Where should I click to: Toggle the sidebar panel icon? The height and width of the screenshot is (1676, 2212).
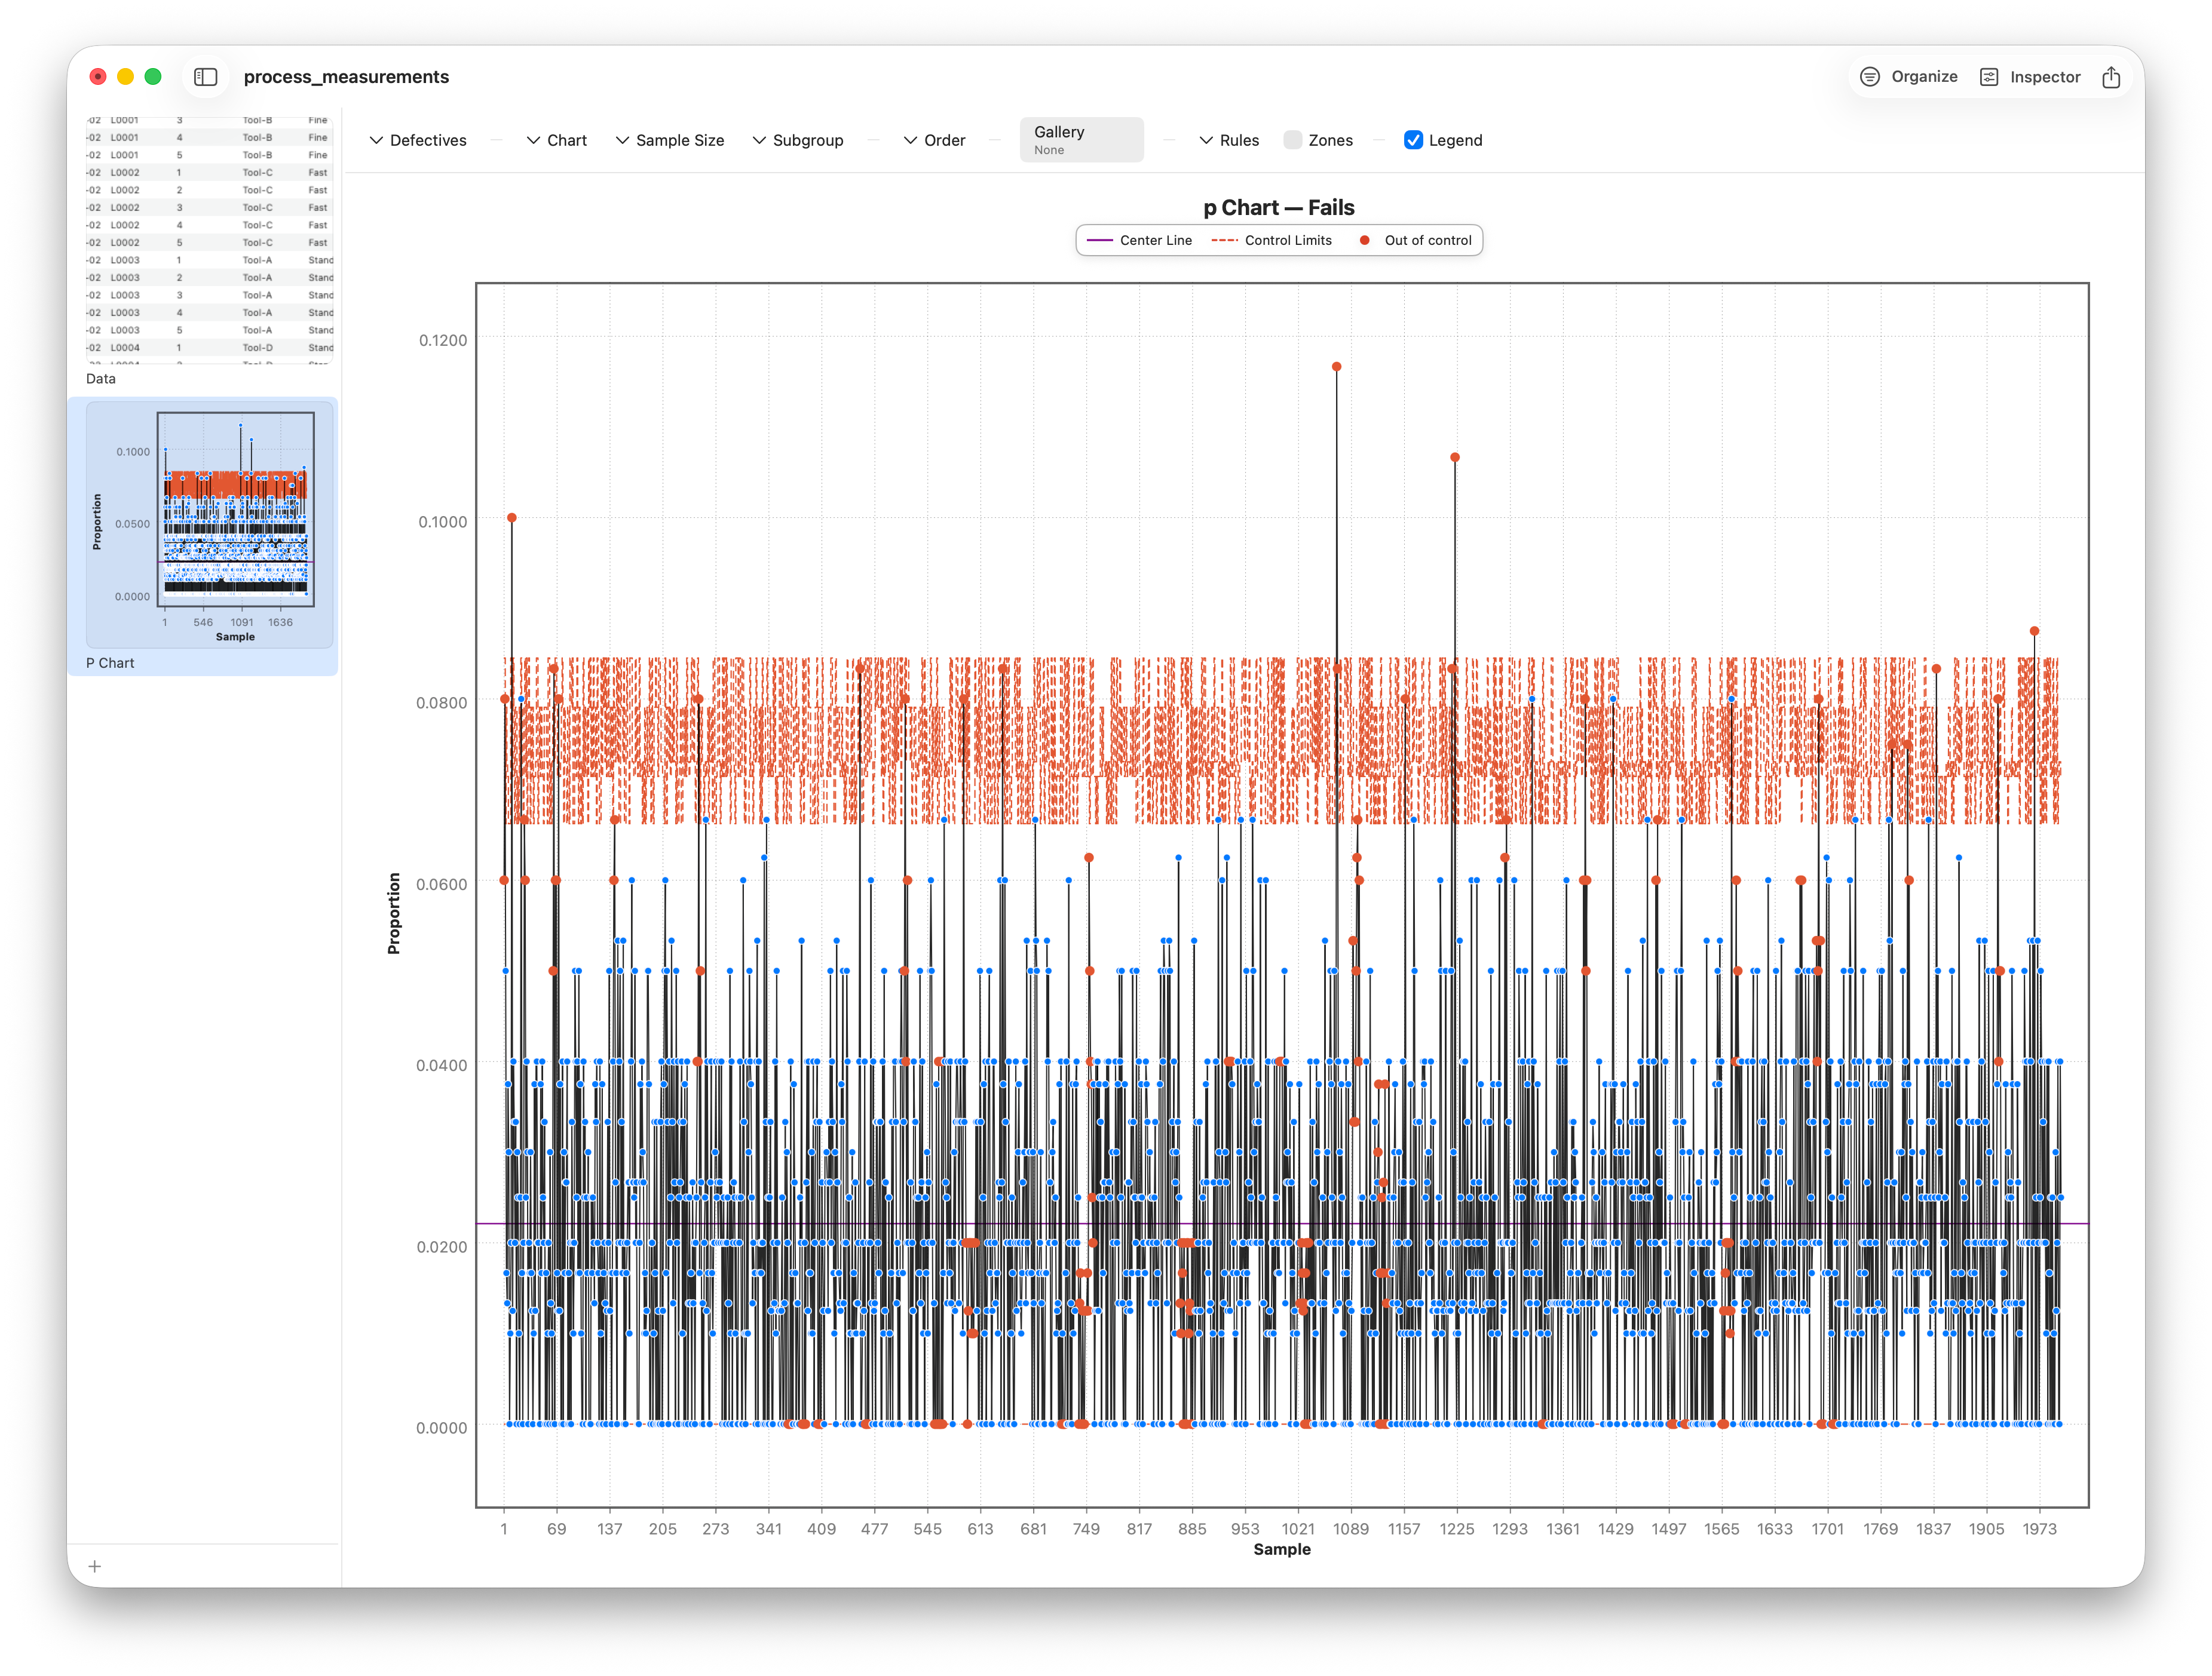pyautogui.click(x=205, y=77)
